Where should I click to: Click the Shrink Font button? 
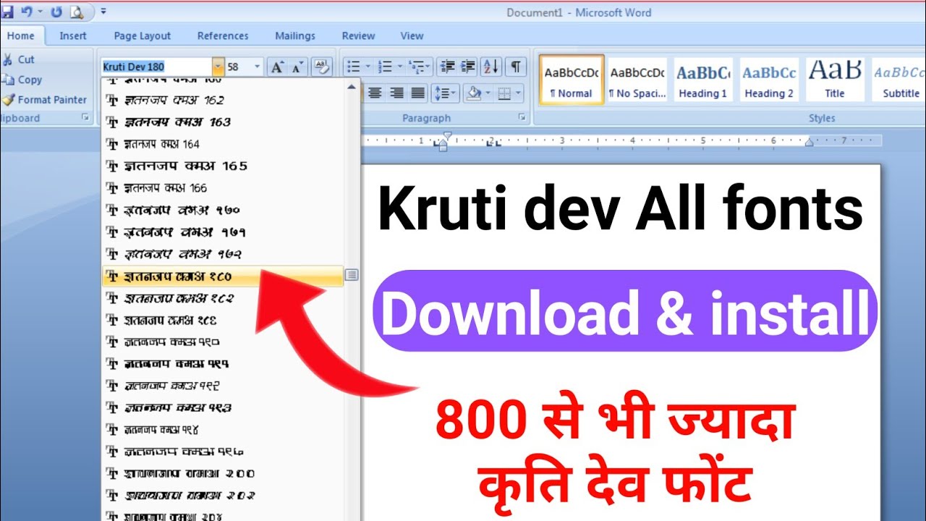[x=297, y=67]
